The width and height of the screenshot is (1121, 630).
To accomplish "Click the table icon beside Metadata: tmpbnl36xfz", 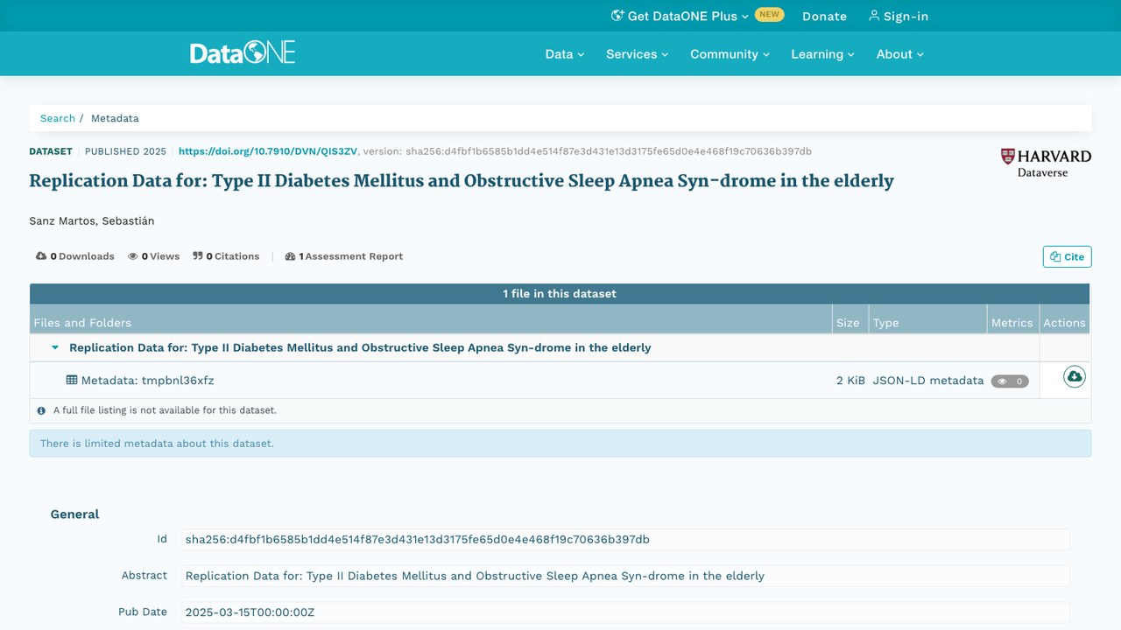I will point(72,380).
